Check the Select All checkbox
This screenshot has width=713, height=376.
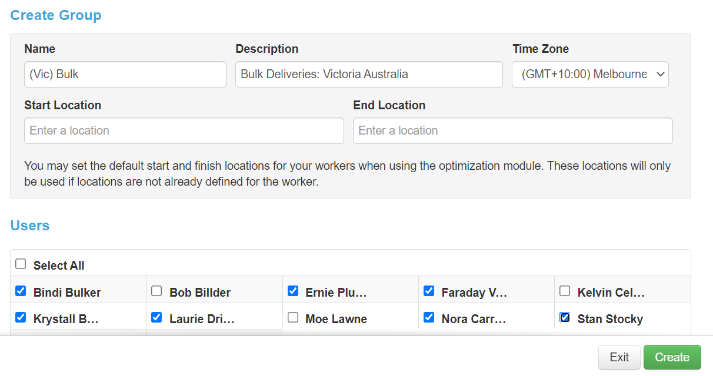pyautogui.click(x=21, y=264)
